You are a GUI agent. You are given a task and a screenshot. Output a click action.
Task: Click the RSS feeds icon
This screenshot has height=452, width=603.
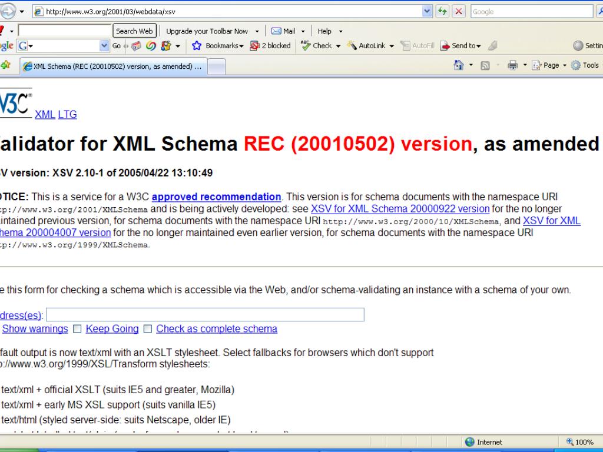click(485, 66)
